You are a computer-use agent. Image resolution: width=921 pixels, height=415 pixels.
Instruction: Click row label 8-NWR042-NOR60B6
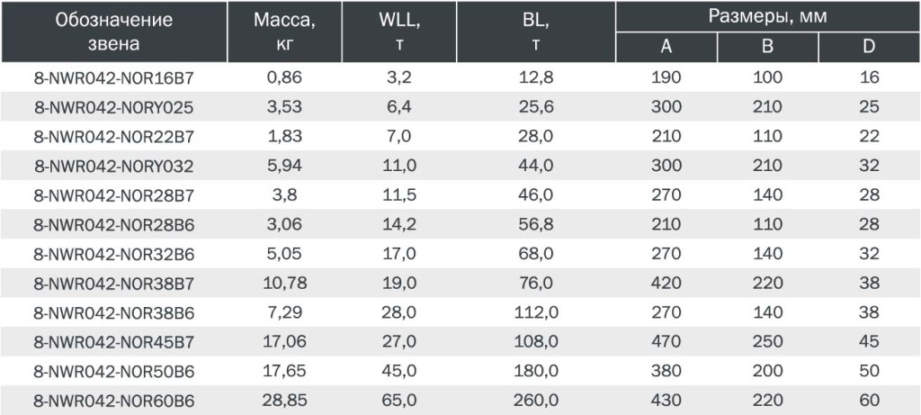click(114, 401)
